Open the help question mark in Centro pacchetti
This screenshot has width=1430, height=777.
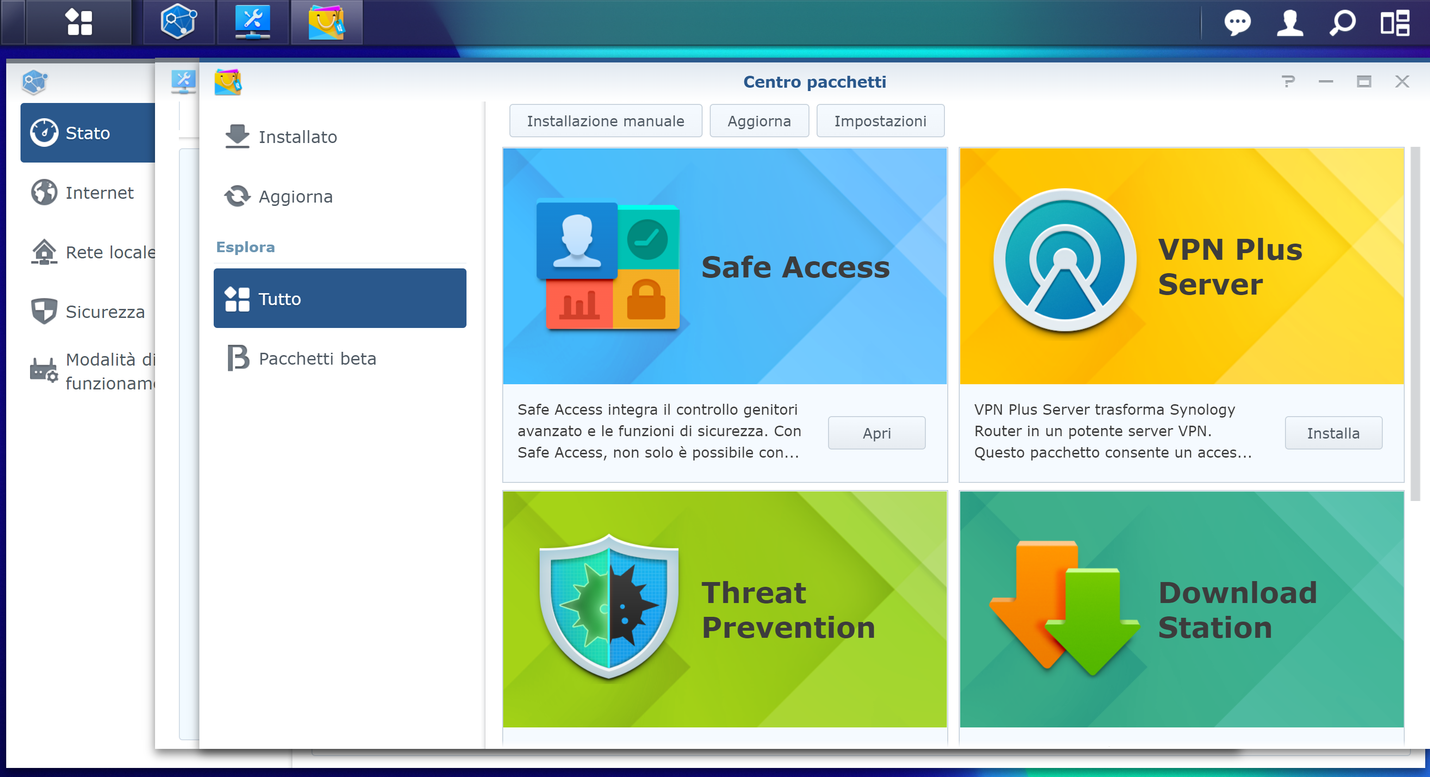tap(1288, 82)
